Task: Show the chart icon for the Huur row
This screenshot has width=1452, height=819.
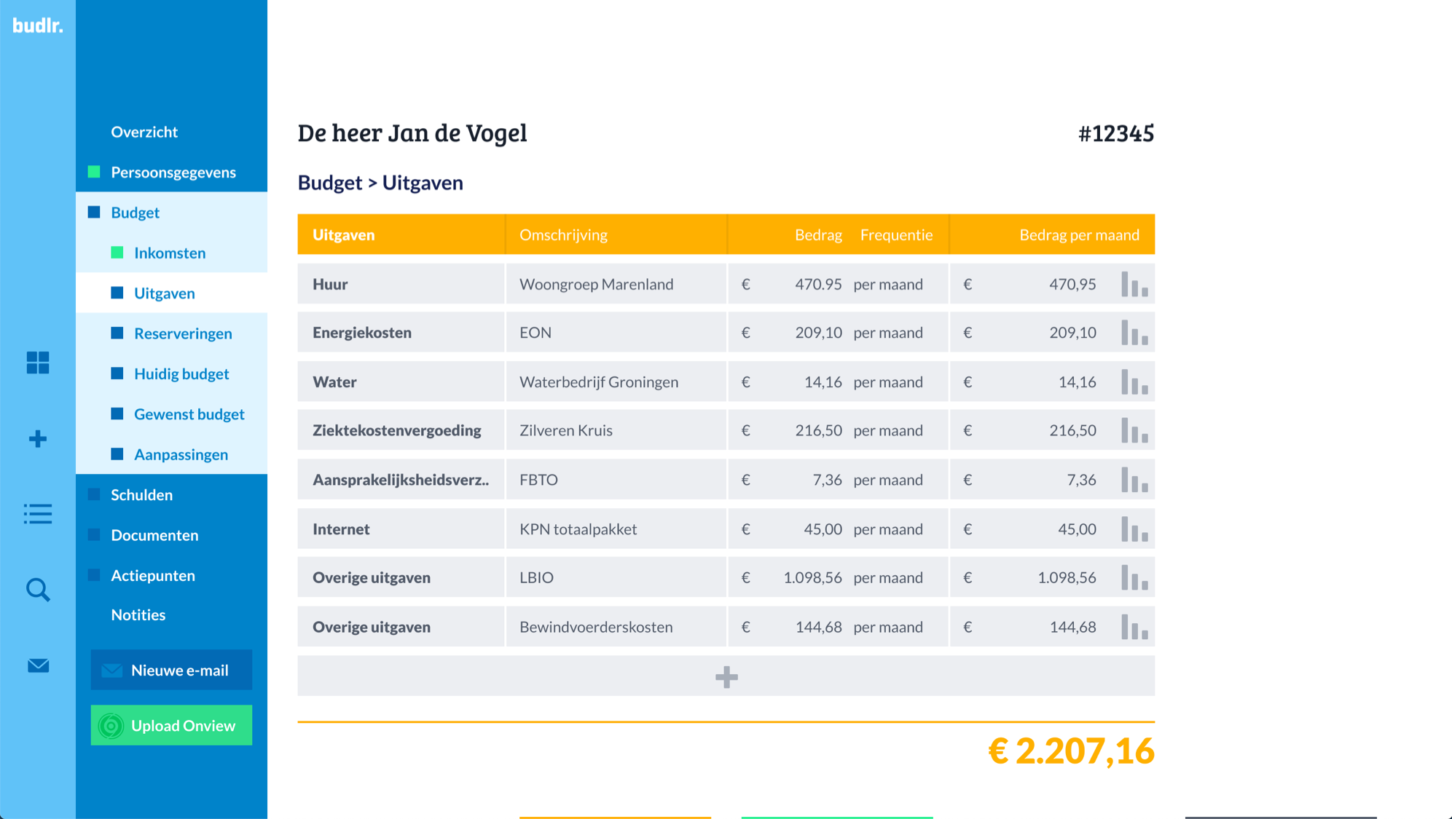Action: [1134, 284]
